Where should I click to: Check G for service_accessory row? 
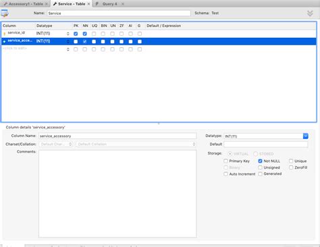pos(140,42)
